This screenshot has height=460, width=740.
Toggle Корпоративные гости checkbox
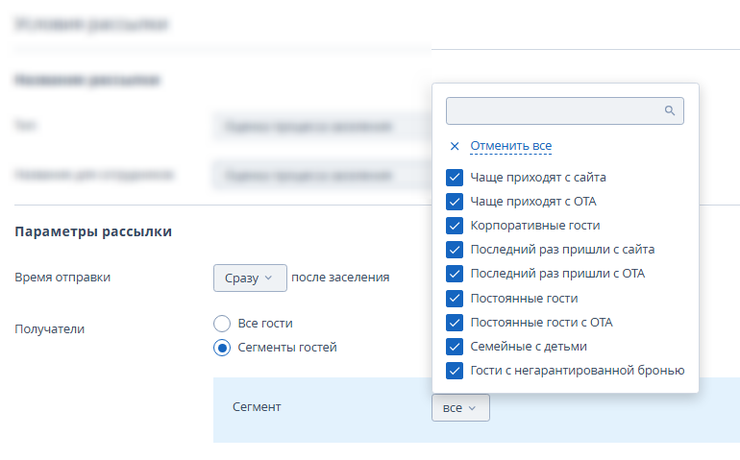[455, 226]
